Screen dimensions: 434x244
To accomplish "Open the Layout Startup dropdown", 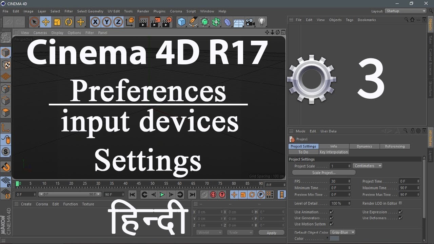I will point(406,11).
